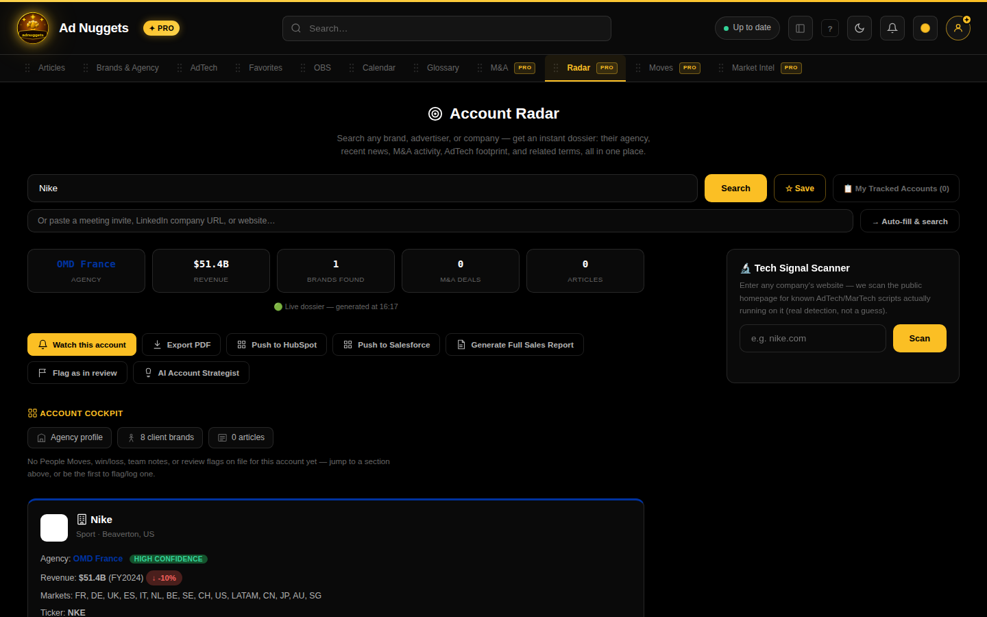Click the brand search field containing Nike
The width and height of the screenshot is (987, 617).
click(x=363, y=189)
